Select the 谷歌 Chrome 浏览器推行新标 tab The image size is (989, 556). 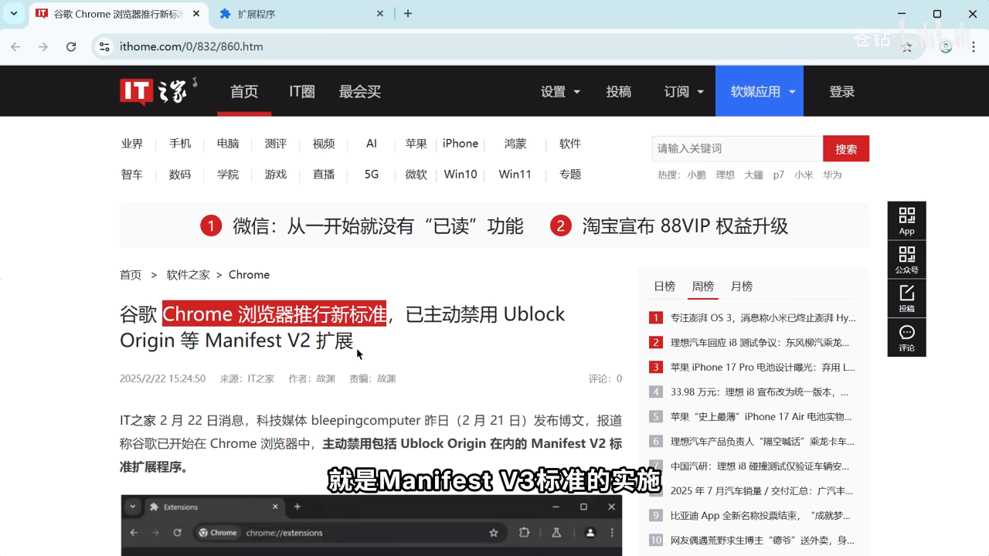(117, 14)
